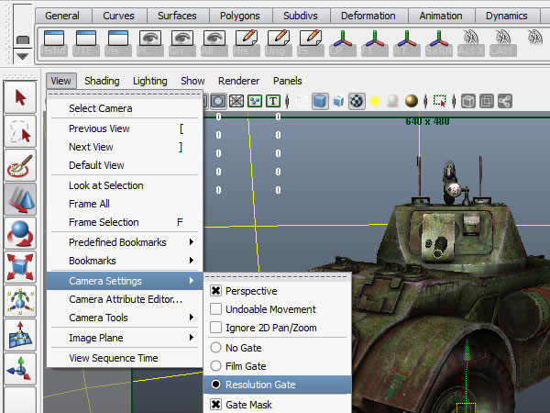Open the Shading panel menu
Screen dimensions: 550x413
(102, 81)
